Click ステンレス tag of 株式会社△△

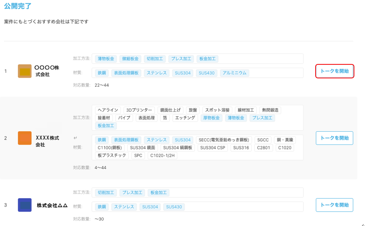pos(124,207)
